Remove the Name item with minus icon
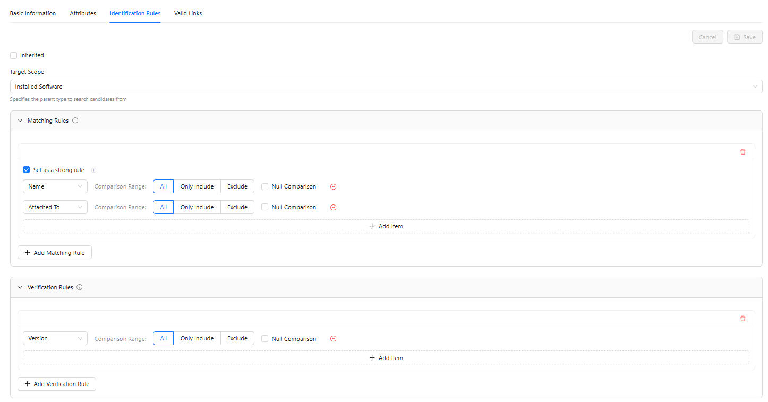The width and height of the screenshot is (768, 402). [x=334, y=187]
